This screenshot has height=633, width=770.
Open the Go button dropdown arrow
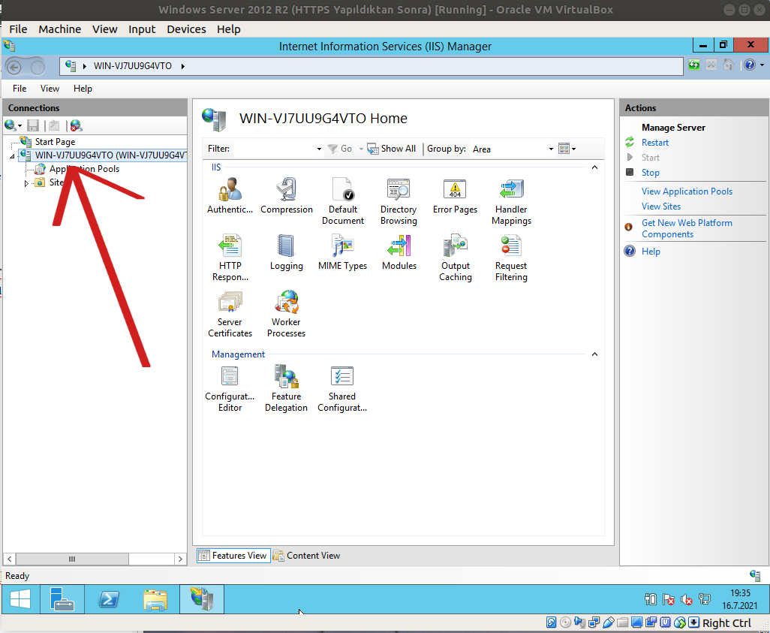[361, 149]
